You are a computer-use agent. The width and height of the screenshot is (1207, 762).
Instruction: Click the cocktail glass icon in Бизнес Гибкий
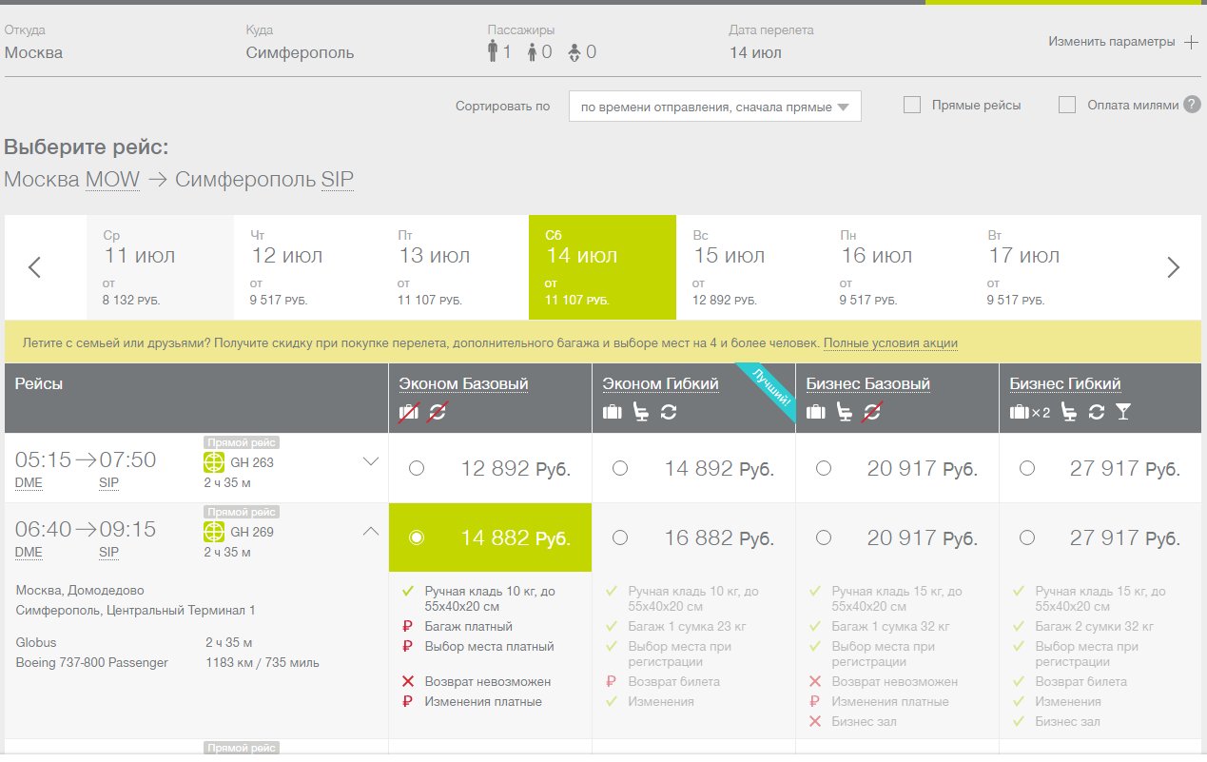1122,412
